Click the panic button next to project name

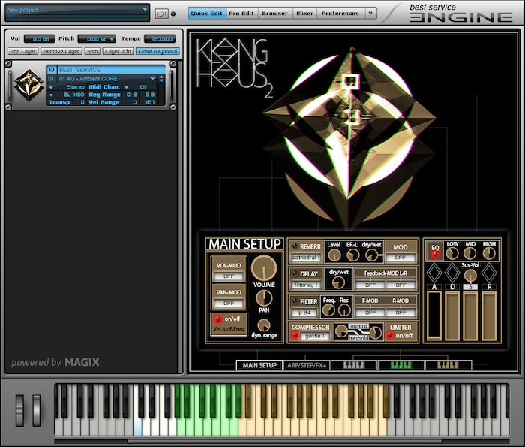[162, 14]
